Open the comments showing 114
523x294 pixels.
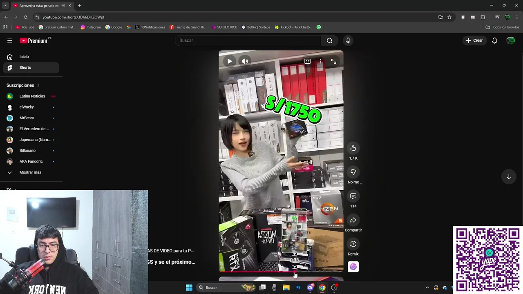pos(353,196)
